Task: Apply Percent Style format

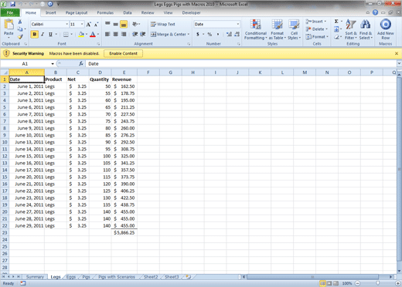Action: [x=210, y=34]
